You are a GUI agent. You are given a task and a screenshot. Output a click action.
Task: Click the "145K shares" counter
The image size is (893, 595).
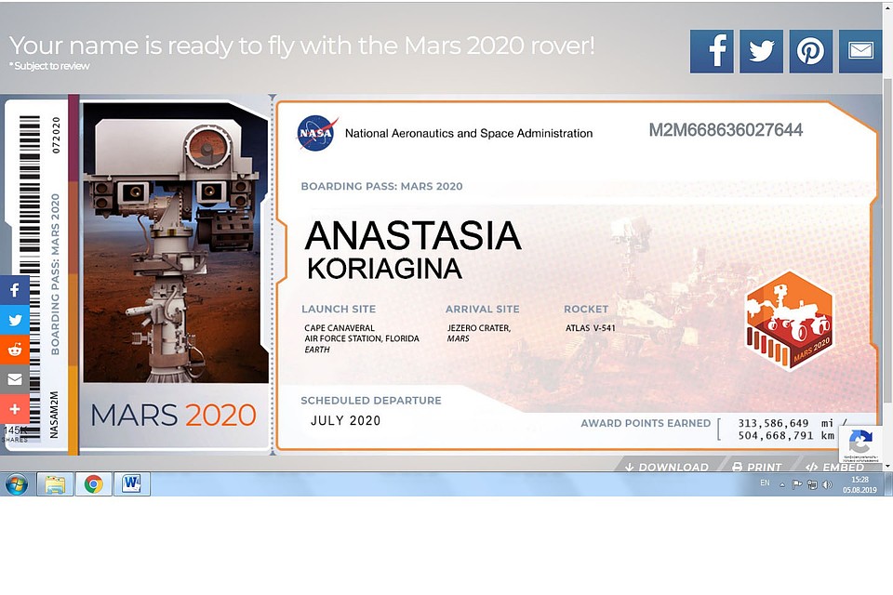pos(15,433)
